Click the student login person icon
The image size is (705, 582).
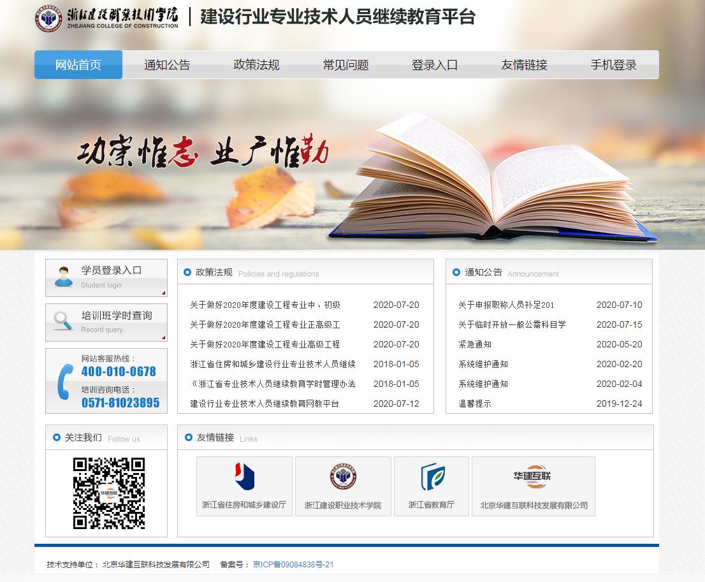[x=63, y=277]
